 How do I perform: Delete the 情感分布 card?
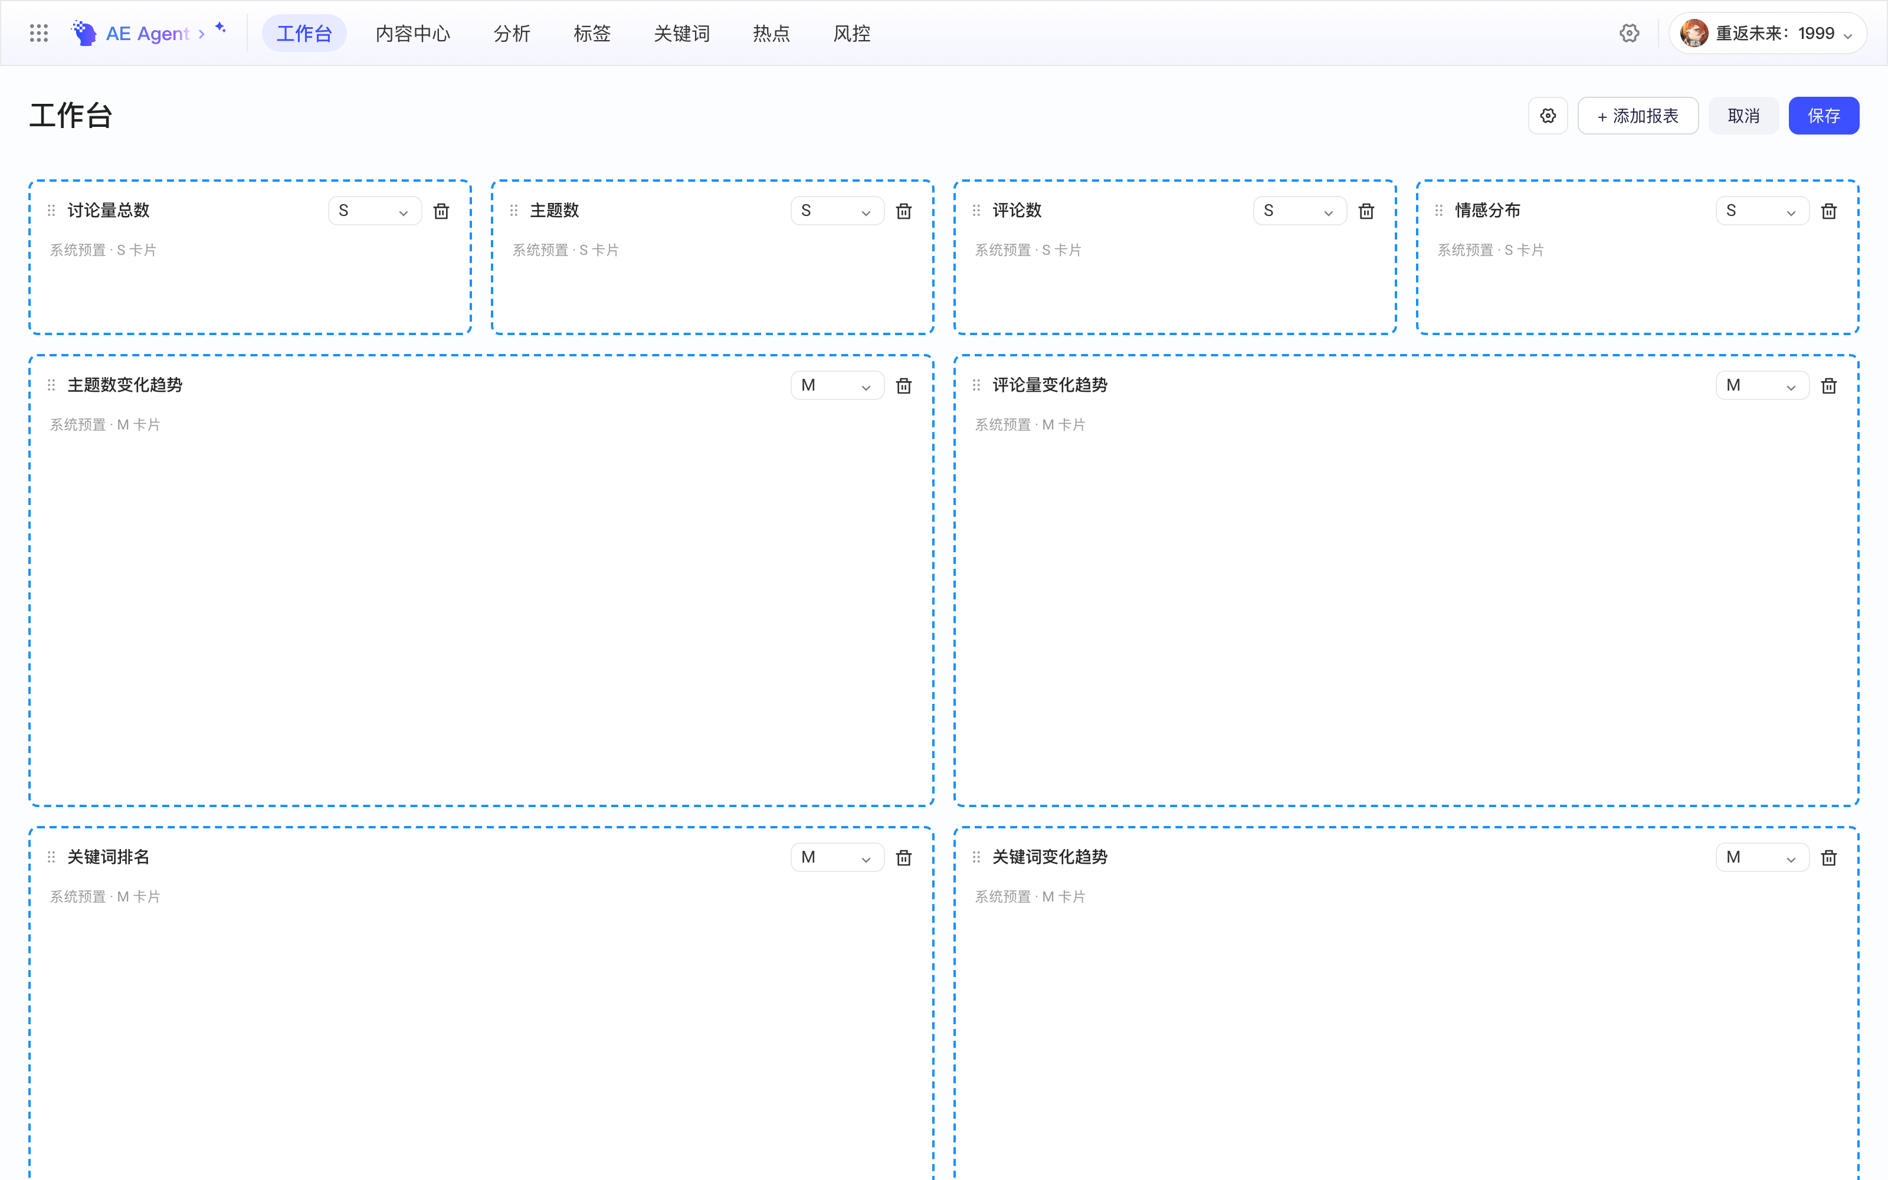pos(1829,211)
